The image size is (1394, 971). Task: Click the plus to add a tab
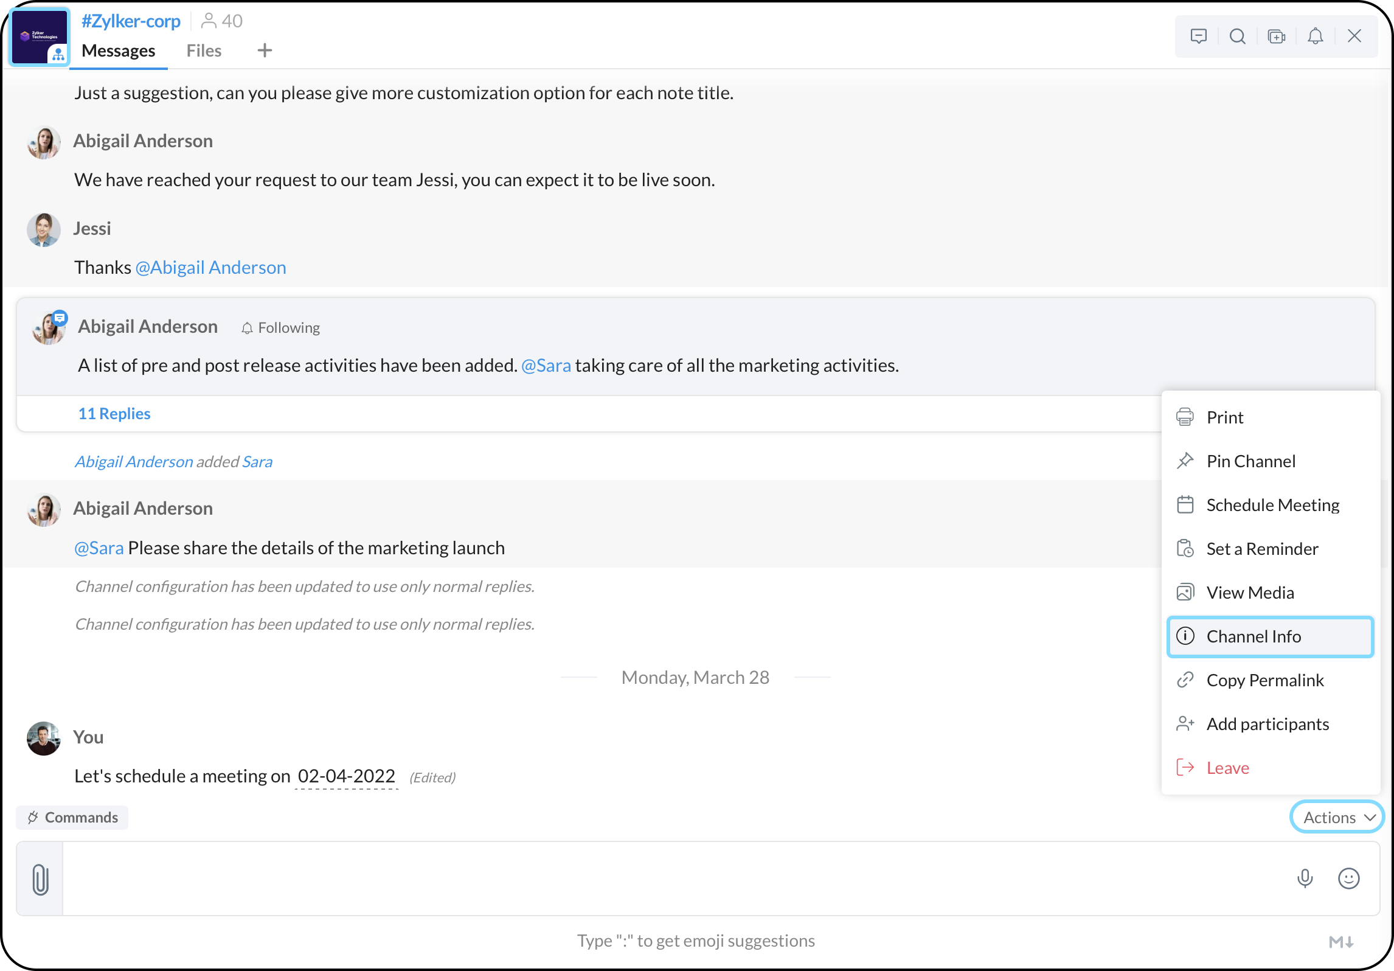[265, 50]
